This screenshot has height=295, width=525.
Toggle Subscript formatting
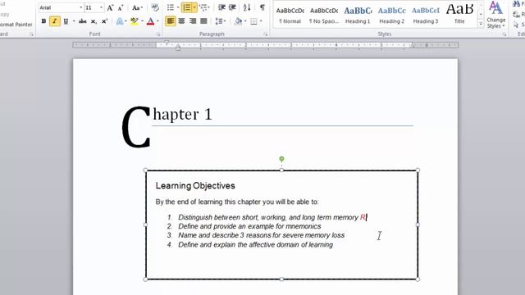pos(94,21)
